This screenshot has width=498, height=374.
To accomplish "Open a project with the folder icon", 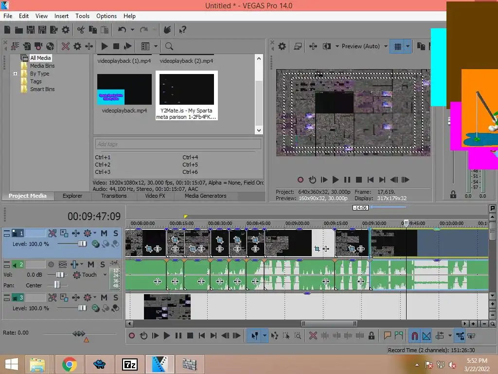I will [x=19, y=30].
